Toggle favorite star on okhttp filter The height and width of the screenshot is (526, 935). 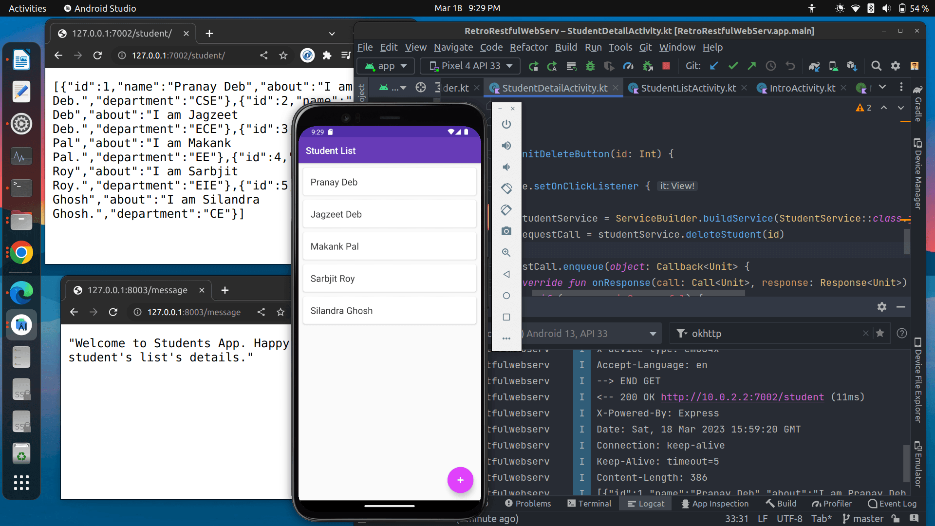click(x=880, y=333)
